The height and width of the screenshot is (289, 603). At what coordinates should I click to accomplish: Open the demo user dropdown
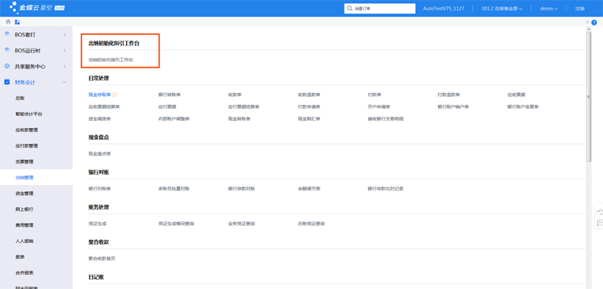[549, 9]
